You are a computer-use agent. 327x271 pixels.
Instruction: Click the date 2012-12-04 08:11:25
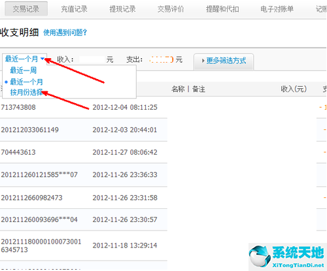[125, 107]
